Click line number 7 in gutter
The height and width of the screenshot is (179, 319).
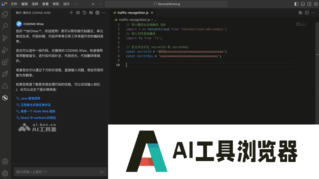click(119, 52)
